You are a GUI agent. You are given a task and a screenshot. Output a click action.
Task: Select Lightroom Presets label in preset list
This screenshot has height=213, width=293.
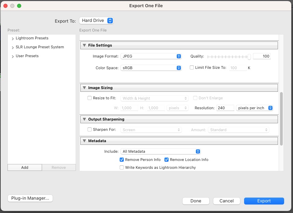pyautogui.click(x=32, y=38)
